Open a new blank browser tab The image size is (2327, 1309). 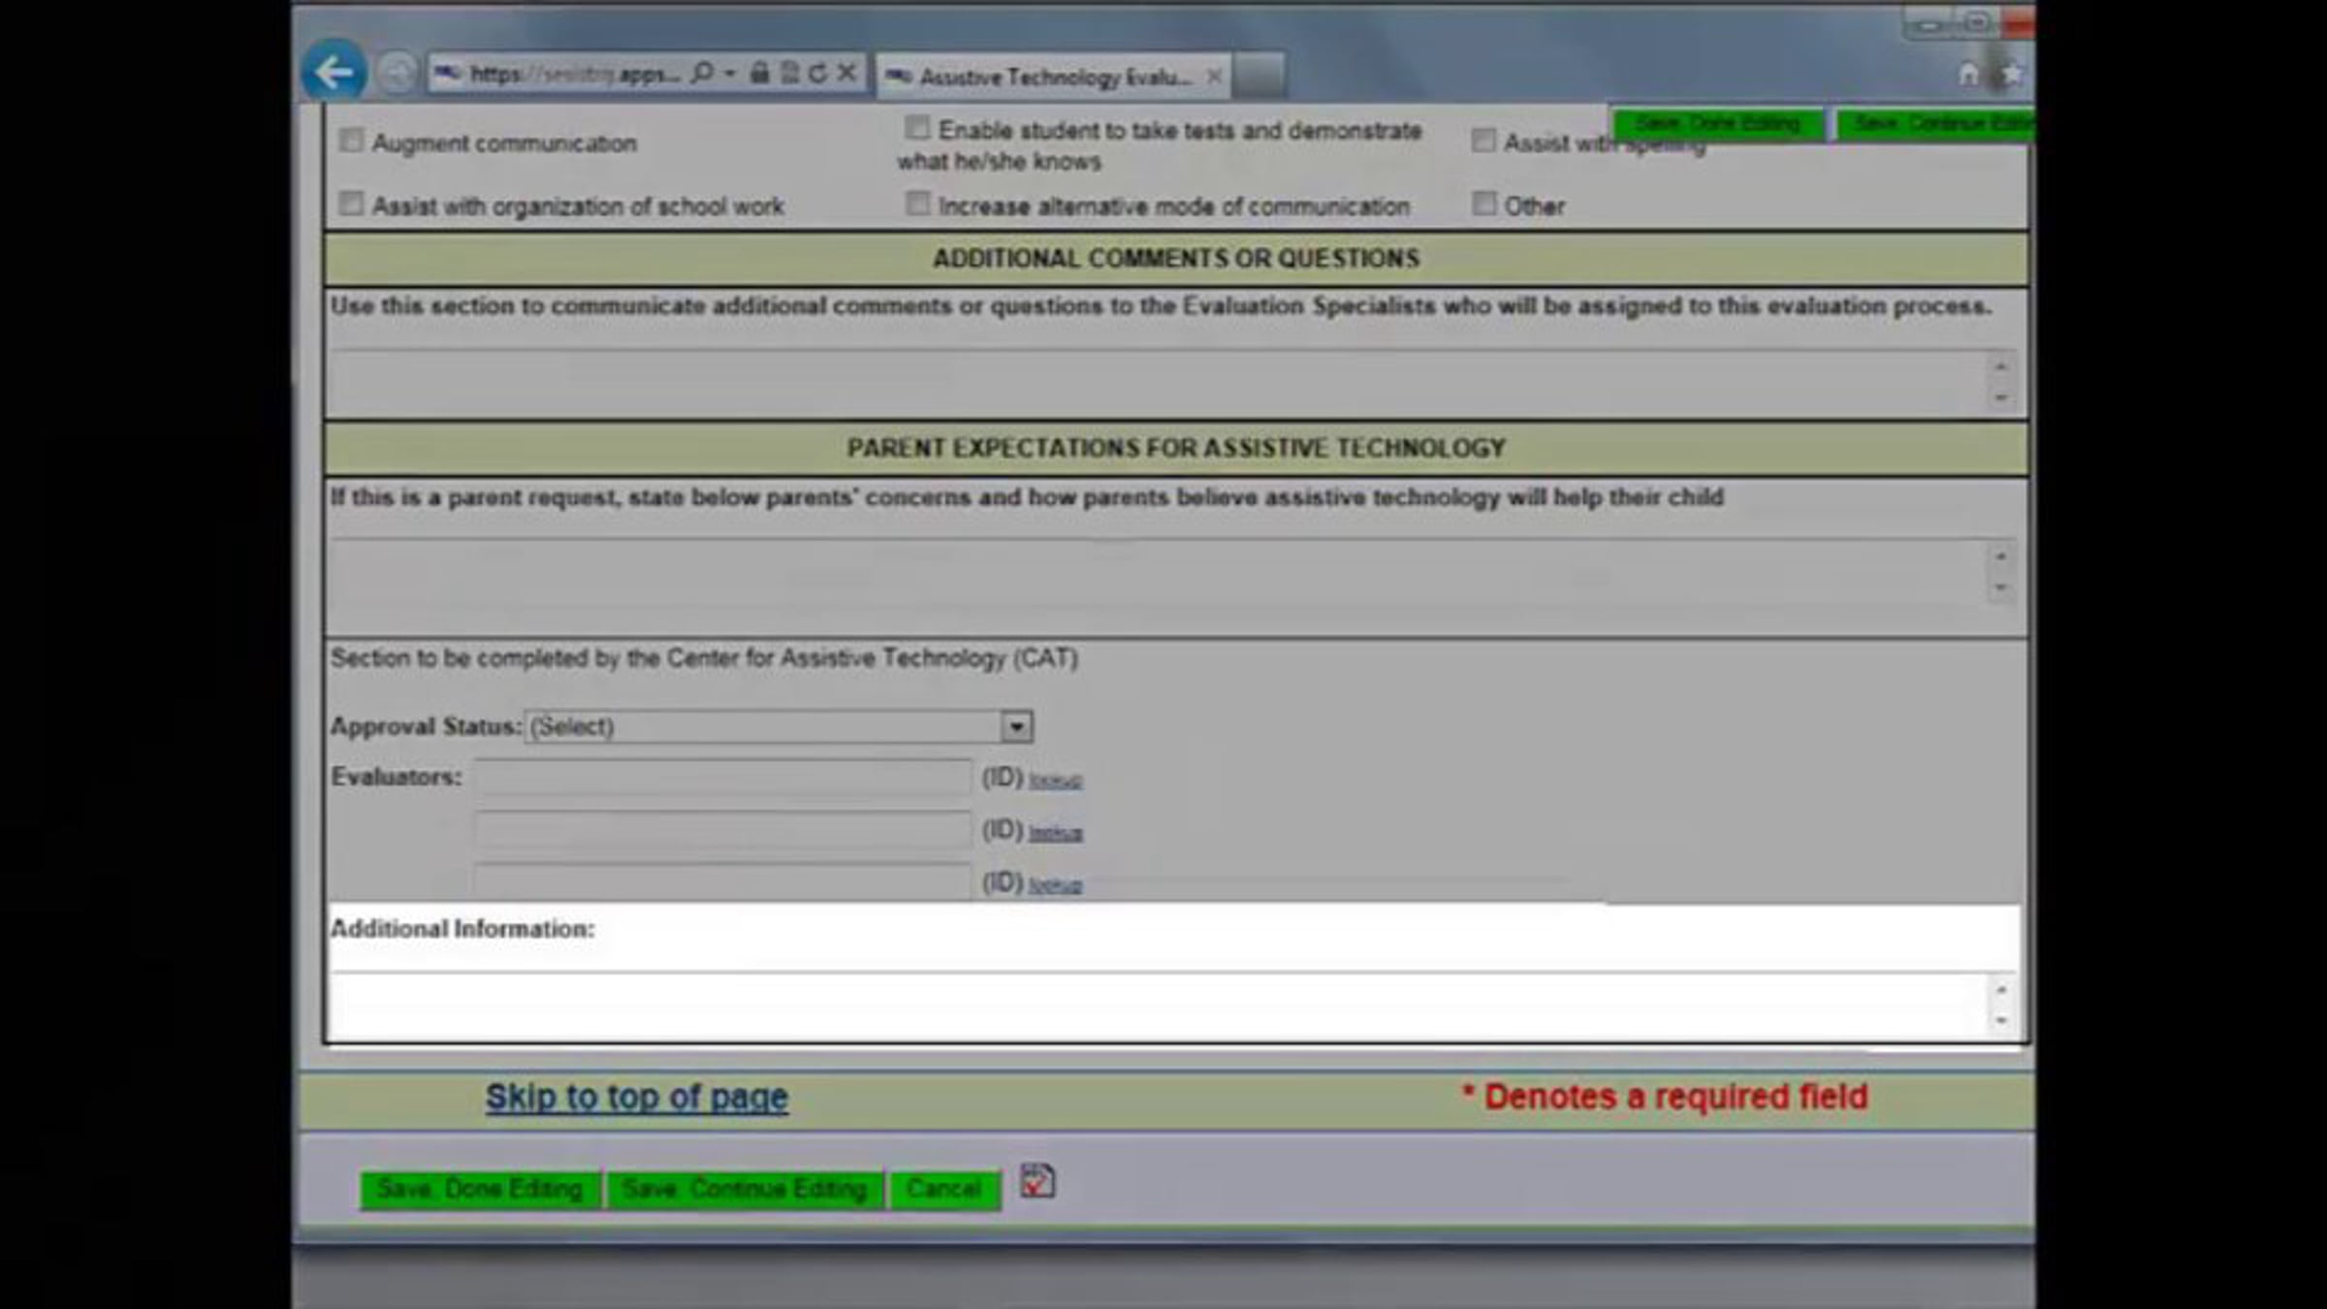point(1259,76)
